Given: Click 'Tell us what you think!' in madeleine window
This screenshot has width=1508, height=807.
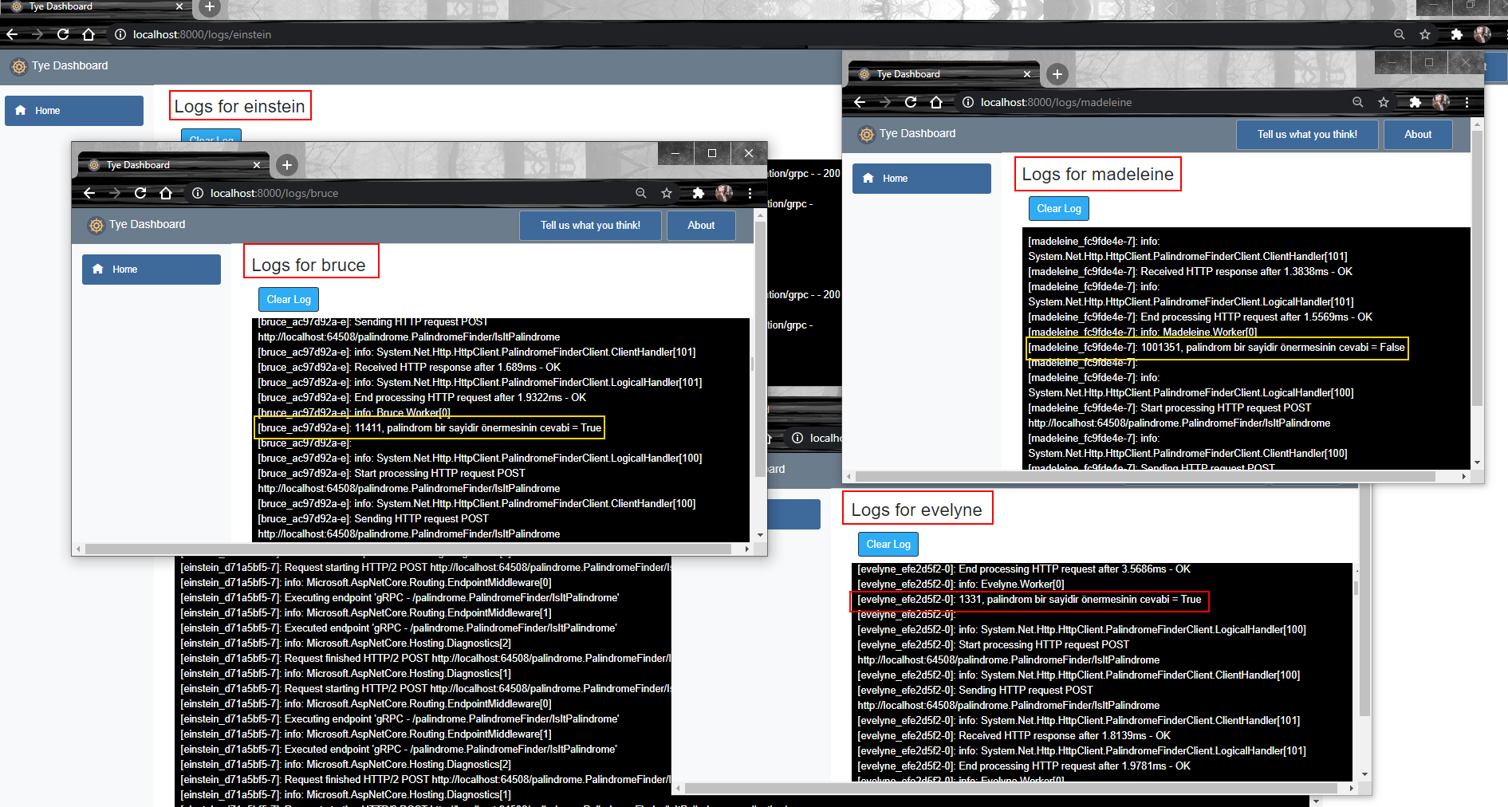Looking at the screenshot, I should click(1308, 135).
